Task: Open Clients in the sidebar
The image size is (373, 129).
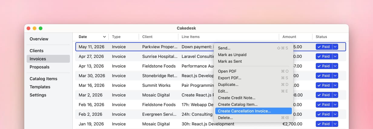Action: pos(48,51)
